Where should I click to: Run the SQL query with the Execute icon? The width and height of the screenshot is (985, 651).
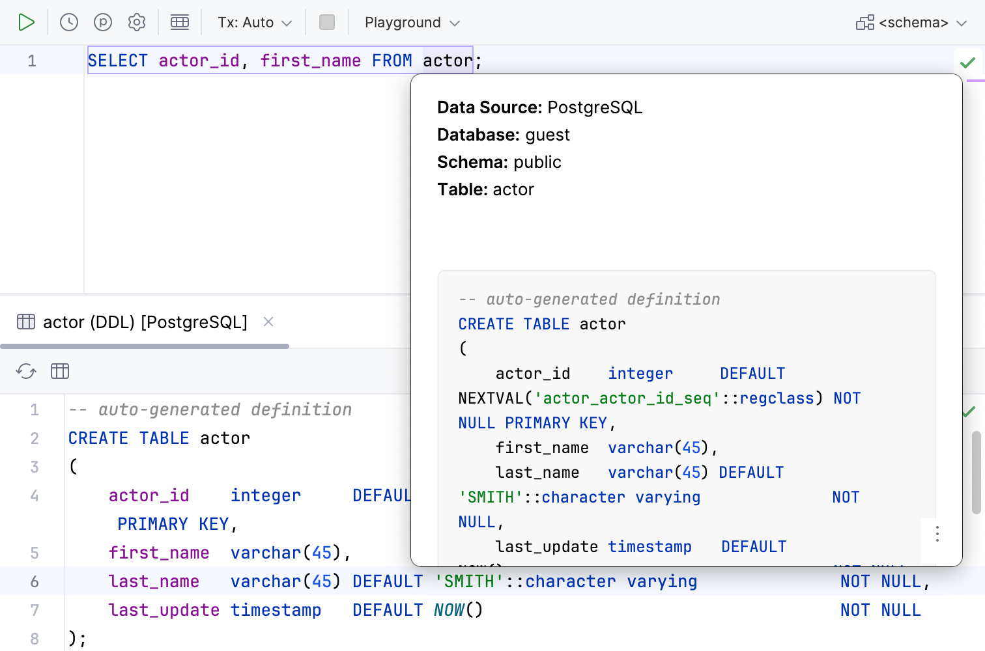coord(27,21)
